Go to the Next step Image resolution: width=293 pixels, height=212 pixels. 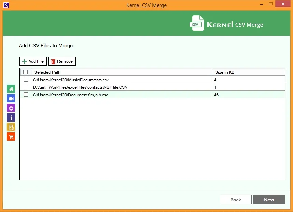pyautogui.click(x=269, y=200)
